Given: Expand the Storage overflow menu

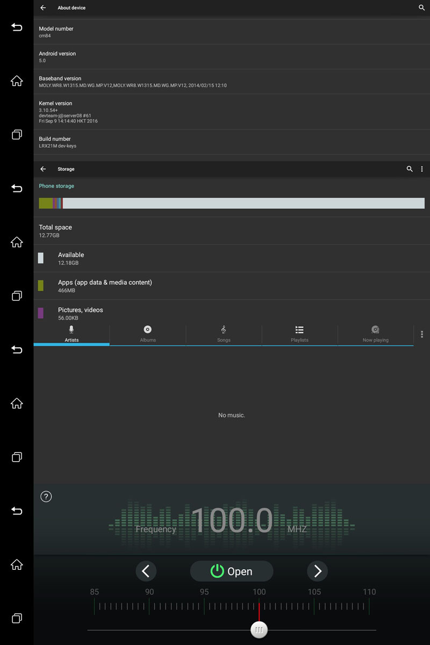Looking at the screenshot, I should click(422, 169).
